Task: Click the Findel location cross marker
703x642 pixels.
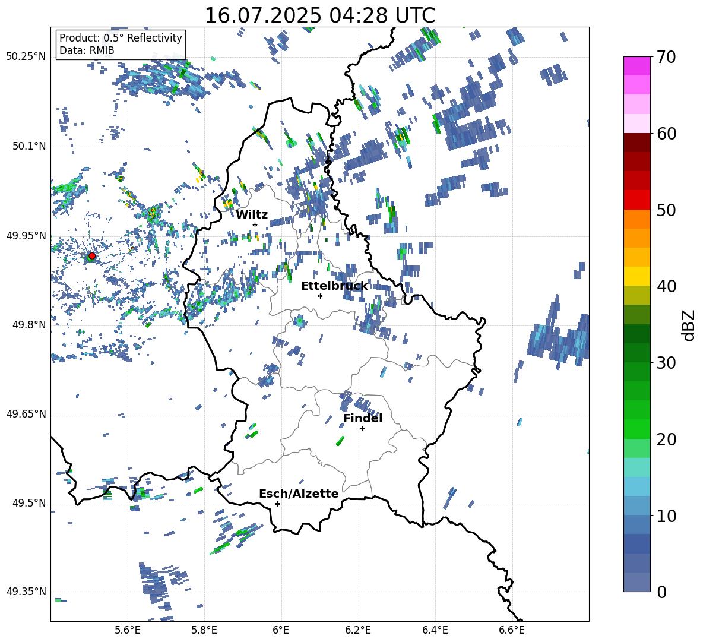Action: (x=362, y=429)
